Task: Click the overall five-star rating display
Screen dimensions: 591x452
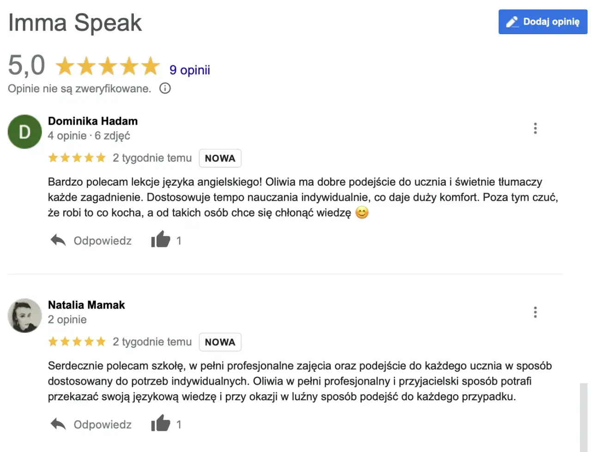Action: (108, 66)
